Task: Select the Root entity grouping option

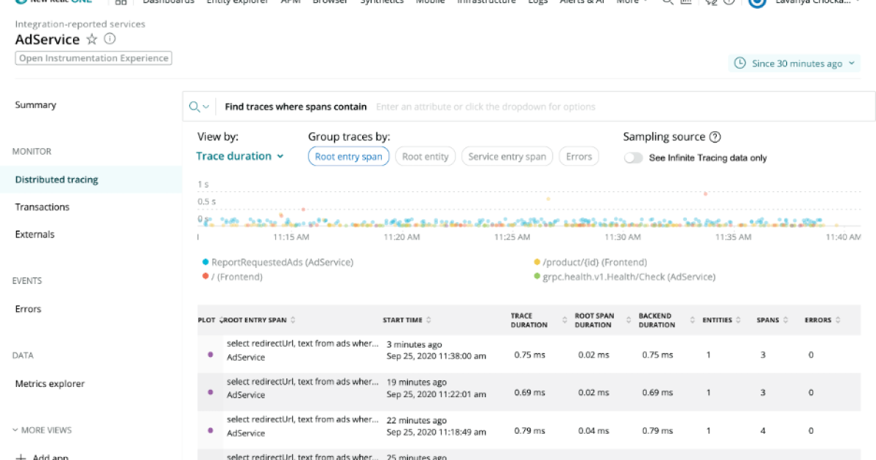Action: 426,156
